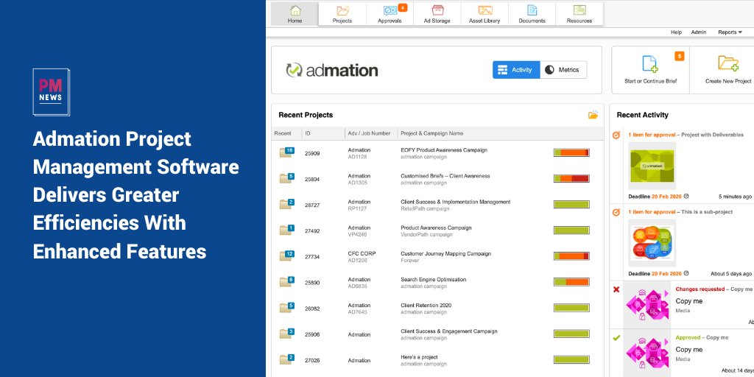Open folder icon for project 27734

(x=286, y=256)
